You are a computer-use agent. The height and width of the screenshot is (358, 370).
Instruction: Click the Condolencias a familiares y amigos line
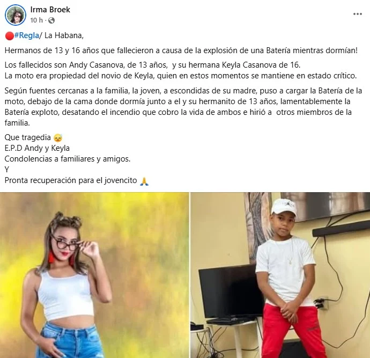point(68,159)
